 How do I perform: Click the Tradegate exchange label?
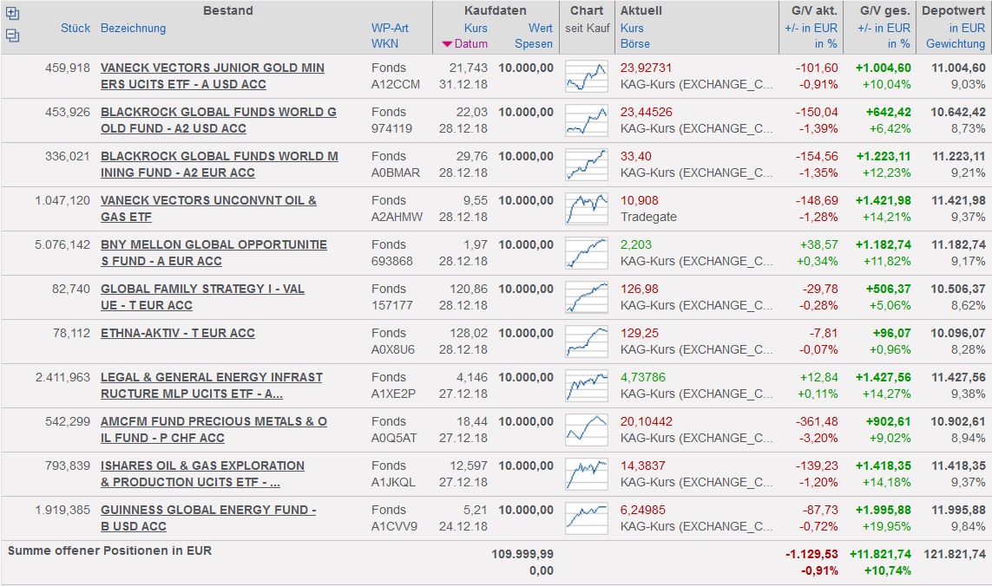coord(648,217)
